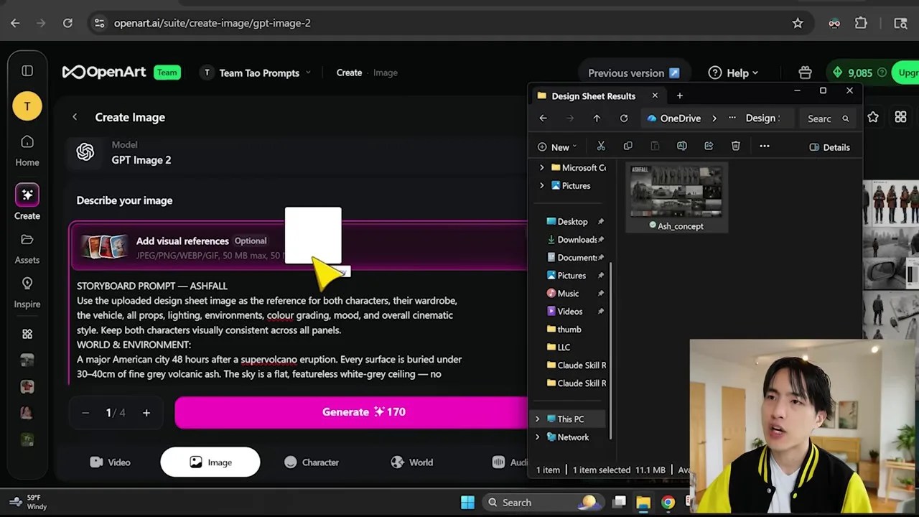Open the New dropdown in File Explorer
The height and width of the screenshot is (517, 919).
[x=557, y=147]
